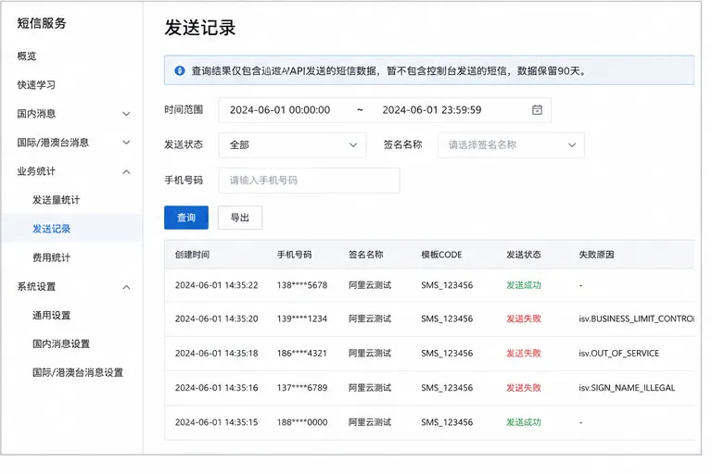The image size is (712, 474).
Task: Go to 发送量统计 page
Action: [x=56, y=200]
